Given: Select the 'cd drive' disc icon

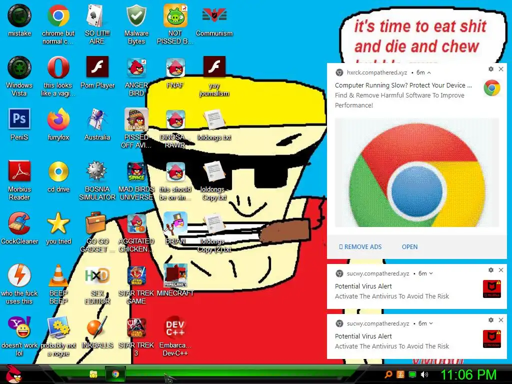Looking at the screenshot, I should (58, 171).
